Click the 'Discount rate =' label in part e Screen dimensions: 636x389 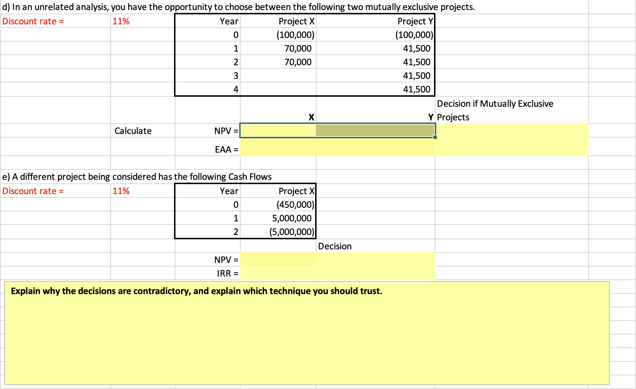pyautogui.click(x=33, y=191)
